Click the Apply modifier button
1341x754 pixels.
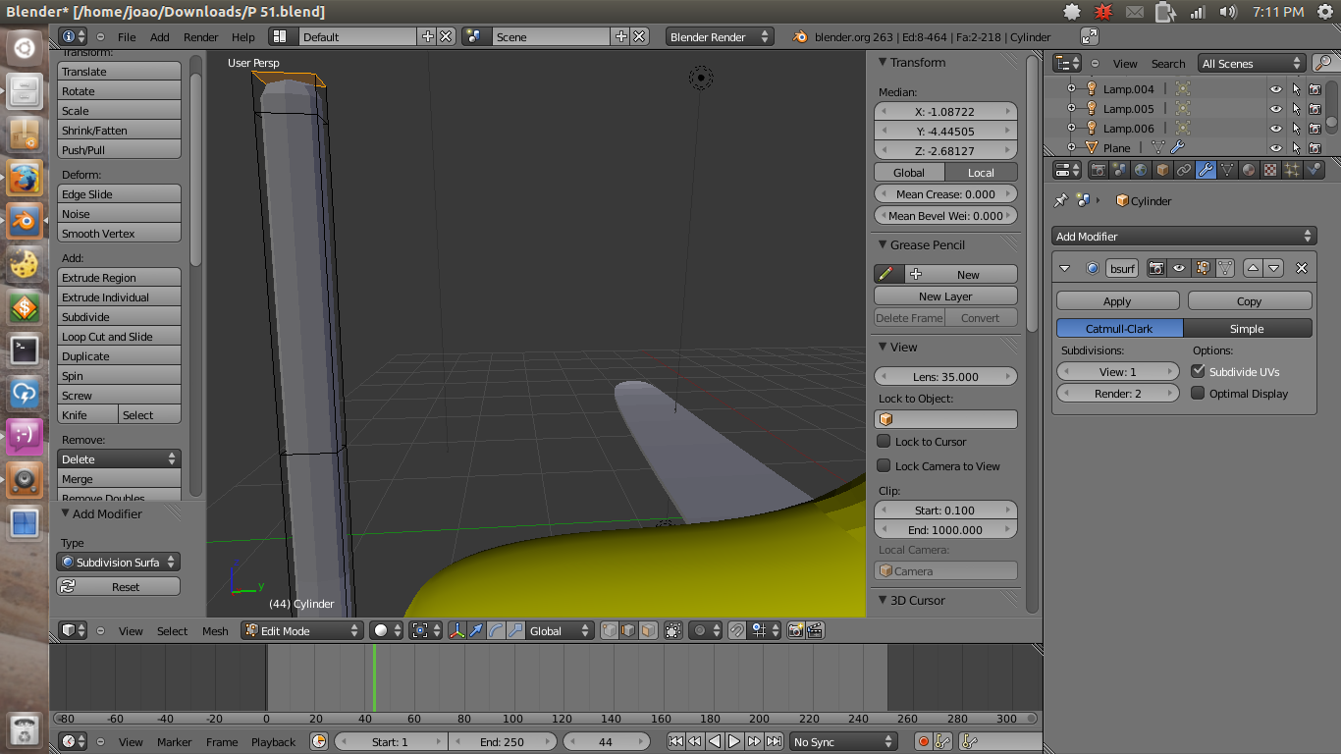tap(1117, 300)
